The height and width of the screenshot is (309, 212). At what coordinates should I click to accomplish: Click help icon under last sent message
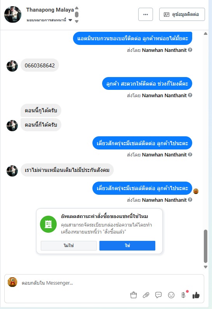pos(190,200)
